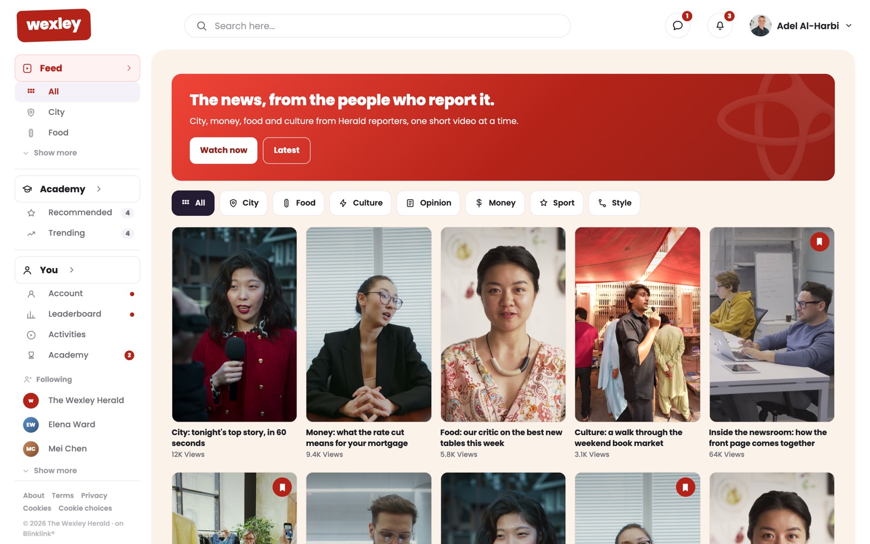Viewport: 870px width, 544px height.
Task: Select the Sport filter tab
Action: [x=557, y=203]
